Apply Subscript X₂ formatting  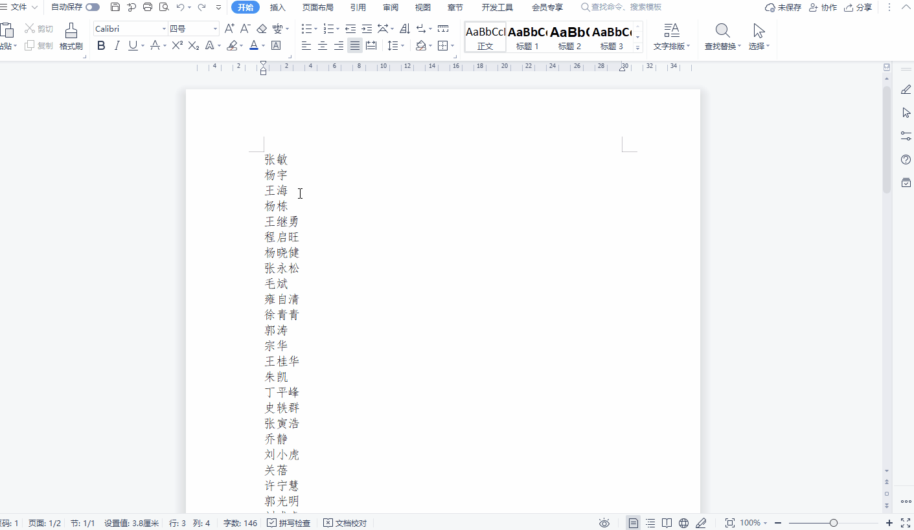tap(194, 45)
